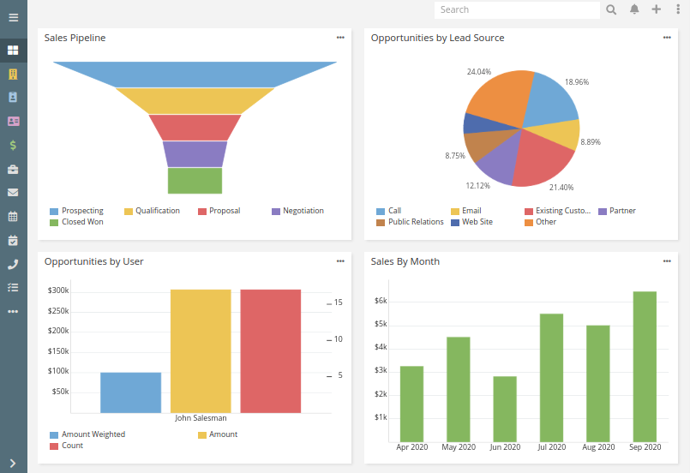Click the blue Amount Weighted bar
The height and width of the screenshot is (473, 690).
coord(130,392)
